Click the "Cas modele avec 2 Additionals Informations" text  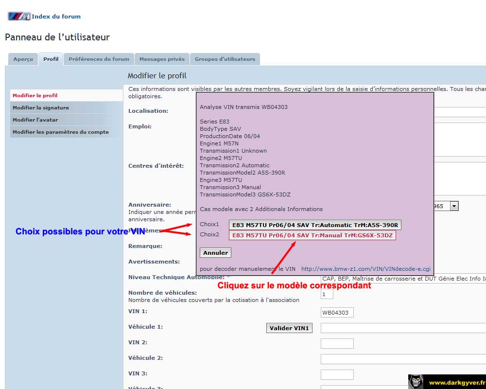tap(261, 209)
